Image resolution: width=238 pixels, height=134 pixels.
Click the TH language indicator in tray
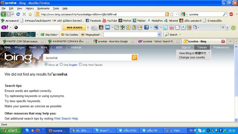191,130
